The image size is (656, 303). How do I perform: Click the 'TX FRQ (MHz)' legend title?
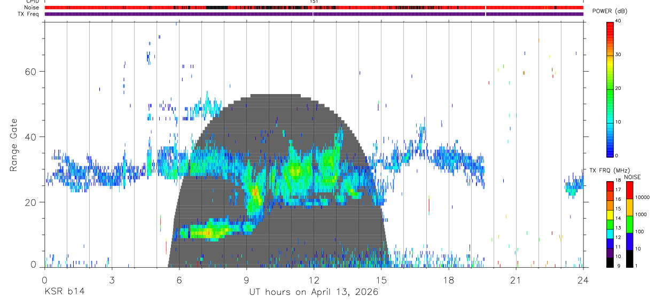tap(610, 170)
